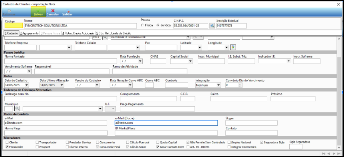Click the Home Page input field
344x157 pixels.
[x=56, y=133]
